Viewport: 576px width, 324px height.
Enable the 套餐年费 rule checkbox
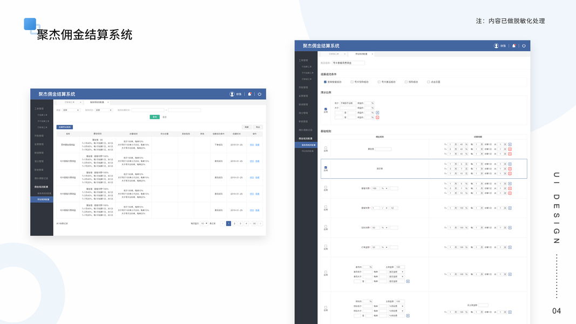pos(326,207)
